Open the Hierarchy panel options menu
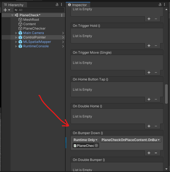Viewport: 170px width, 172px height. [61, 5]
